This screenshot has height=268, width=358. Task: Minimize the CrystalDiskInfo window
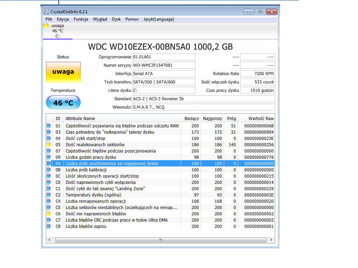[249, 12]
